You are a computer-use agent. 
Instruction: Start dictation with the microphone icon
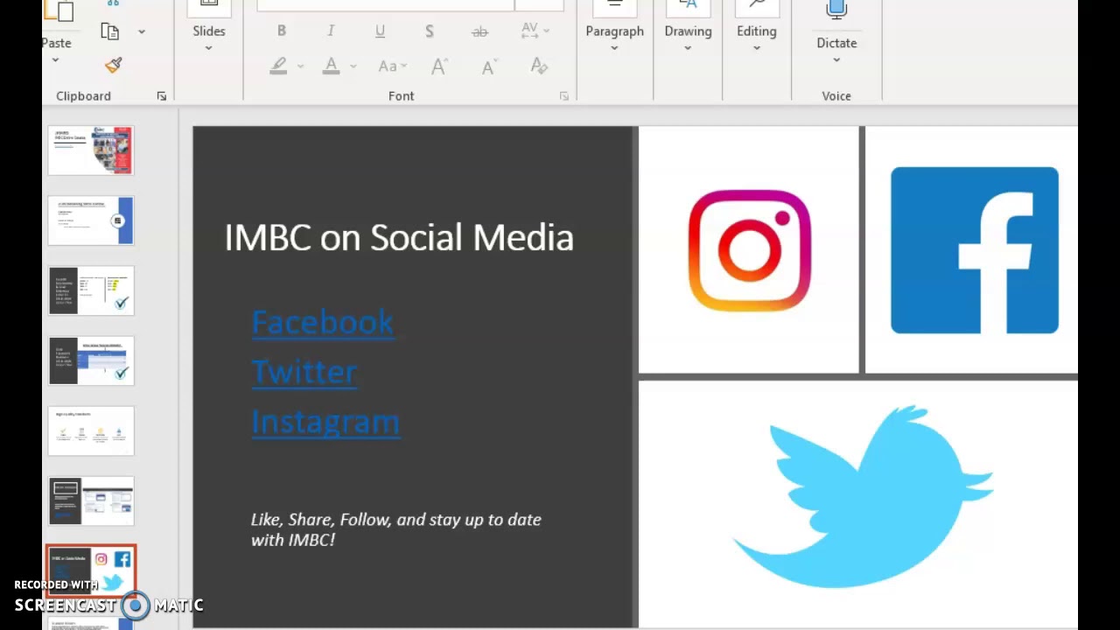[x=836, y=10]
